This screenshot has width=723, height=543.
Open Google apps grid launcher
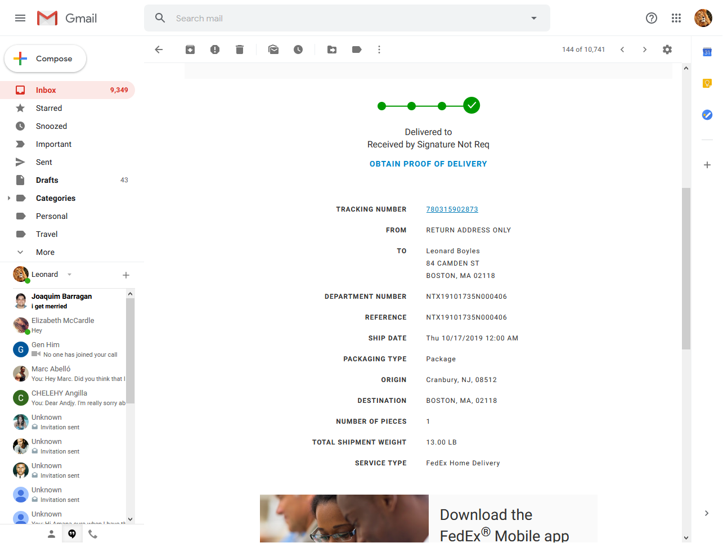pos(676,18)
